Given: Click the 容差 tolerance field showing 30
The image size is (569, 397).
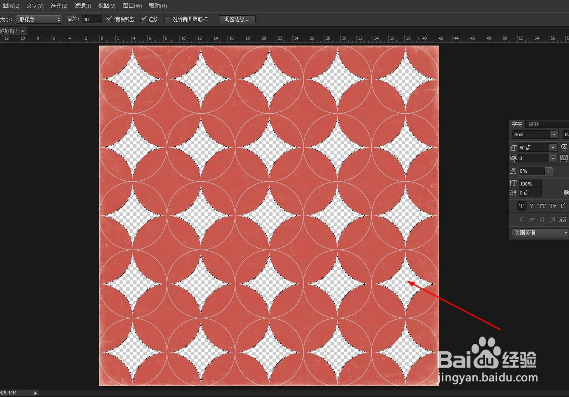Looking at the screenshot, I should coord(91,19).
